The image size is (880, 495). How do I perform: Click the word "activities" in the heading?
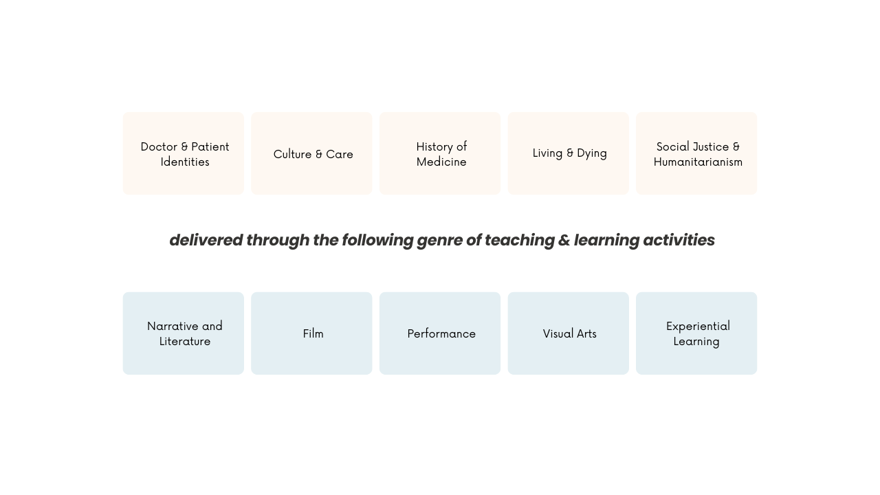[x=679, y=240]
